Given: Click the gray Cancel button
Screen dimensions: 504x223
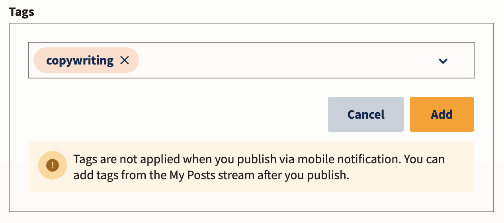Looking at the screenshot, I should pos(366,114).
